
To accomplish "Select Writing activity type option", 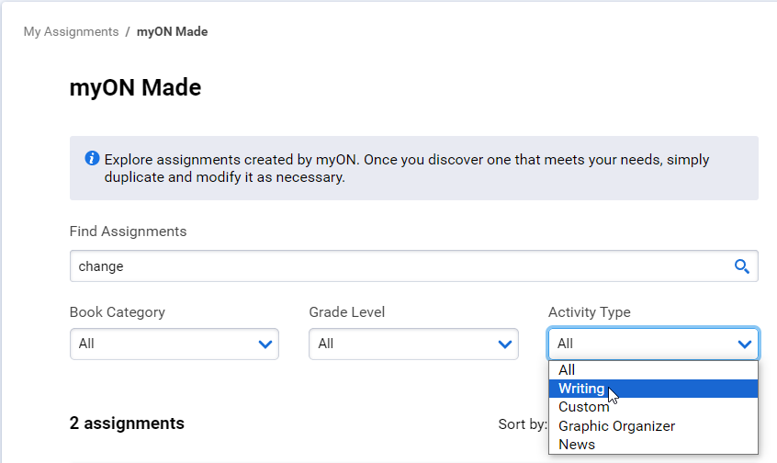I will [x=653, y=389].
